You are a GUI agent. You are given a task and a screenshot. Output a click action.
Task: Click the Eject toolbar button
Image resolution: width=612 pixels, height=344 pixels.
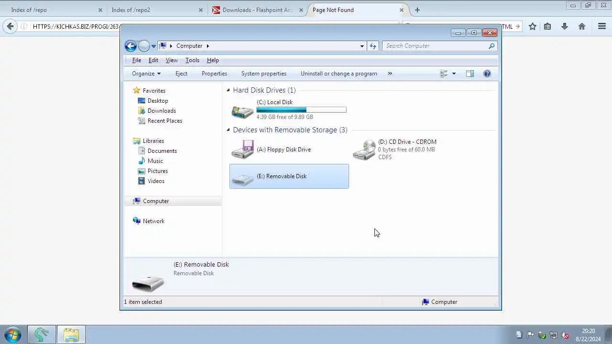point(181,74)
